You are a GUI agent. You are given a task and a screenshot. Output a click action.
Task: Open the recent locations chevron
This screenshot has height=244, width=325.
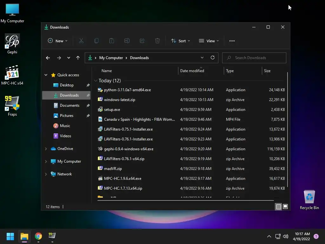69,58
